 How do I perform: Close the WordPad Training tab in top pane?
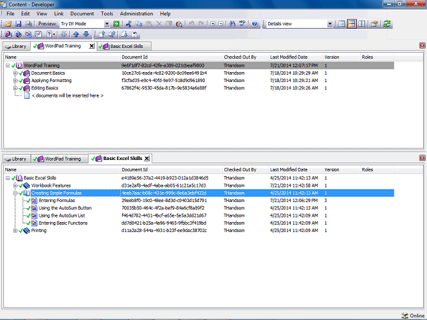tap(92, 46)
